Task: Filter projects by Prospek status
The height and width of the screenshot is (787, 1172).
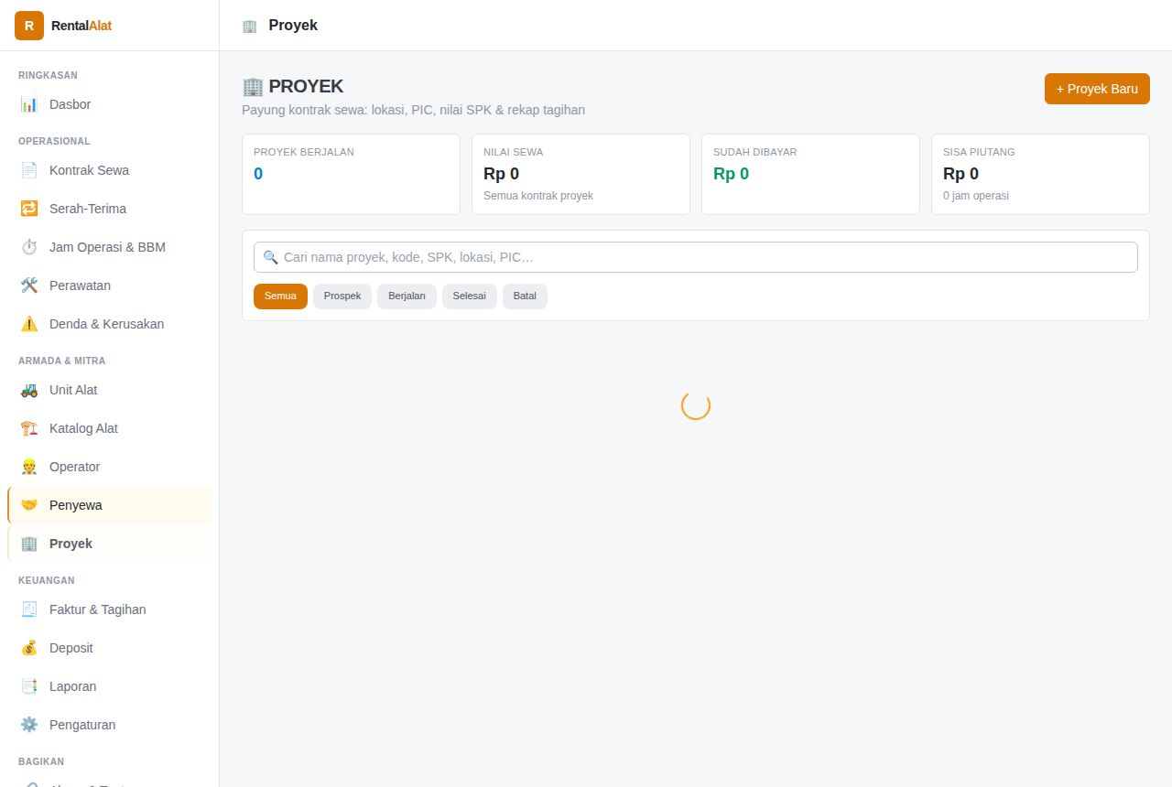Action: point(342,296)
